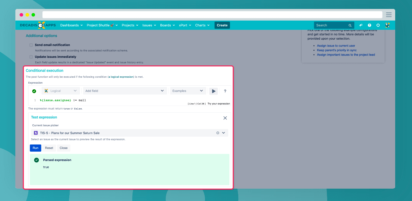Close the Test expression panel with X
412x201 pixels.
225,118
